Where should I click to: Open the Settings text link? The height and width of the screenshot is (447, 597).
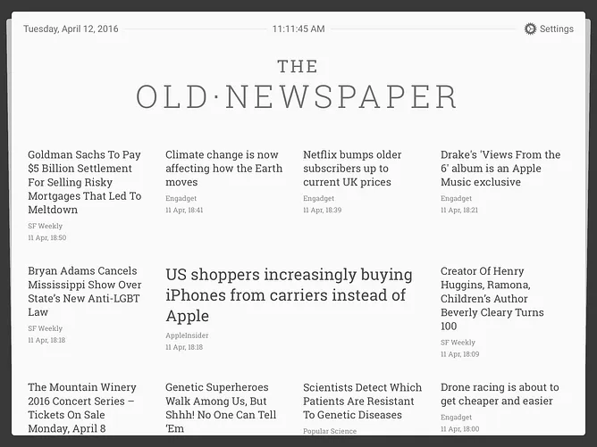click(x=556, y=29)
